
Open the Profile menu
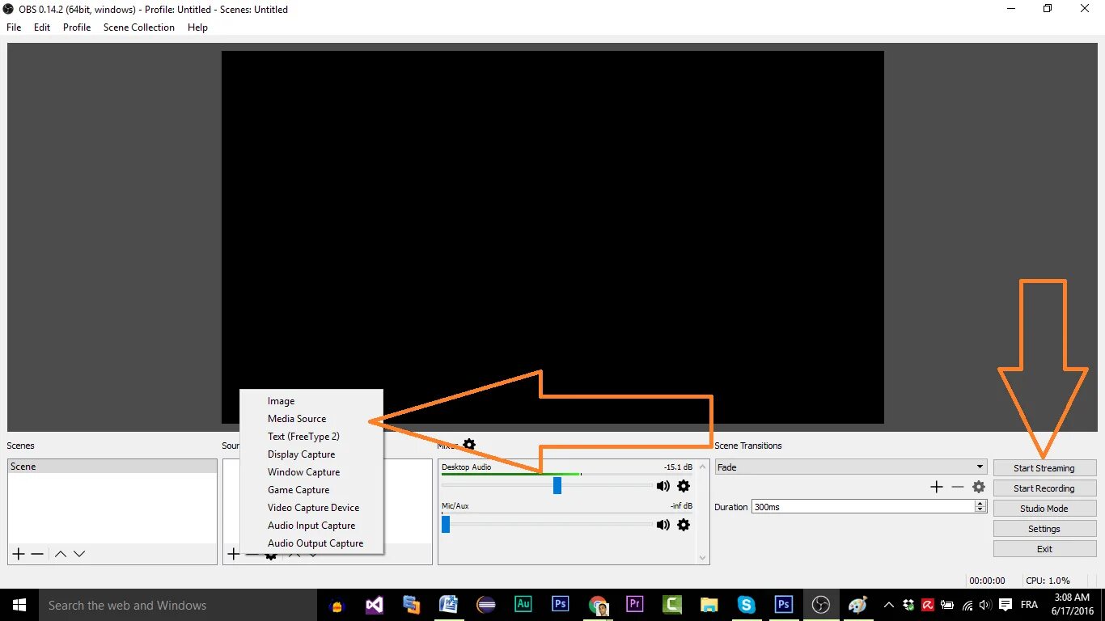pyautogui.click(x=77, y=27)
